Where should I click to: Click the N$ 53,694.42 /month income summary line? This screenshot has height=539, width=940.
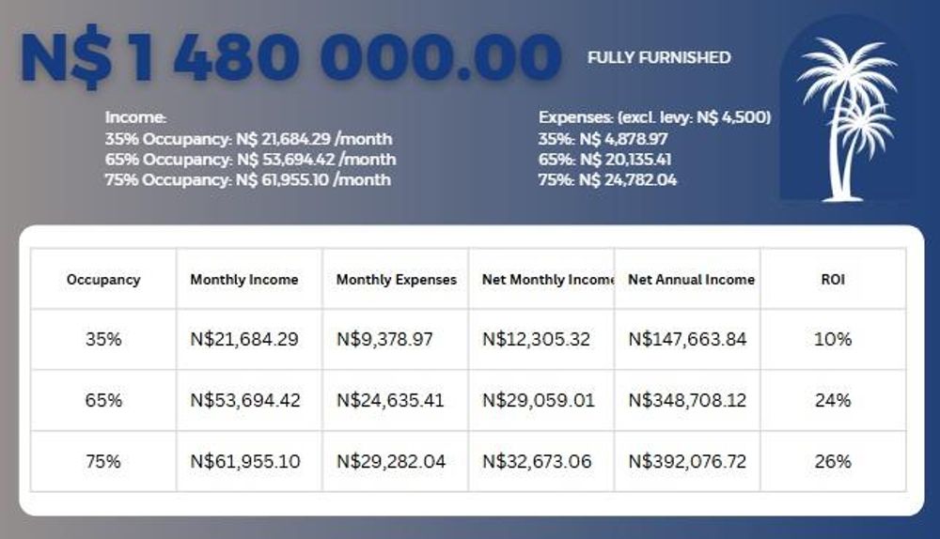[x=250, y=160]
